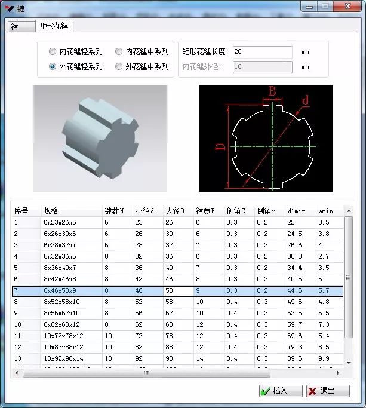Select row with spec 8x42x46x8
This screenshot has height=408, width=366.
[178, 279]
